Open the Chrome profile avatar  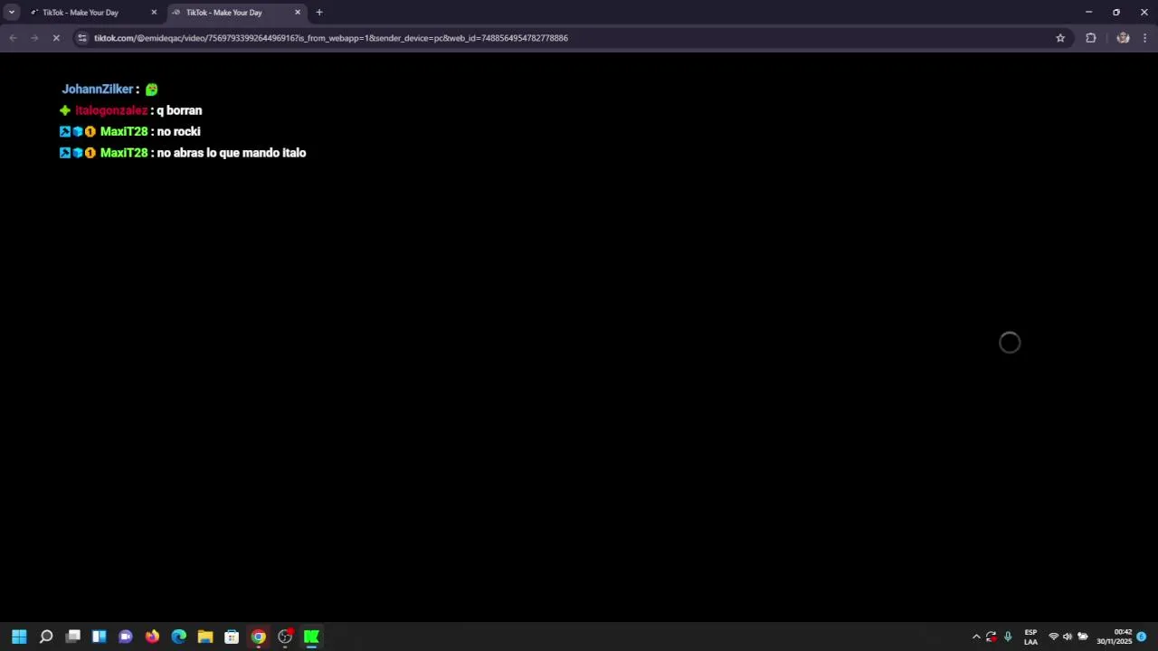(1123, 38)
